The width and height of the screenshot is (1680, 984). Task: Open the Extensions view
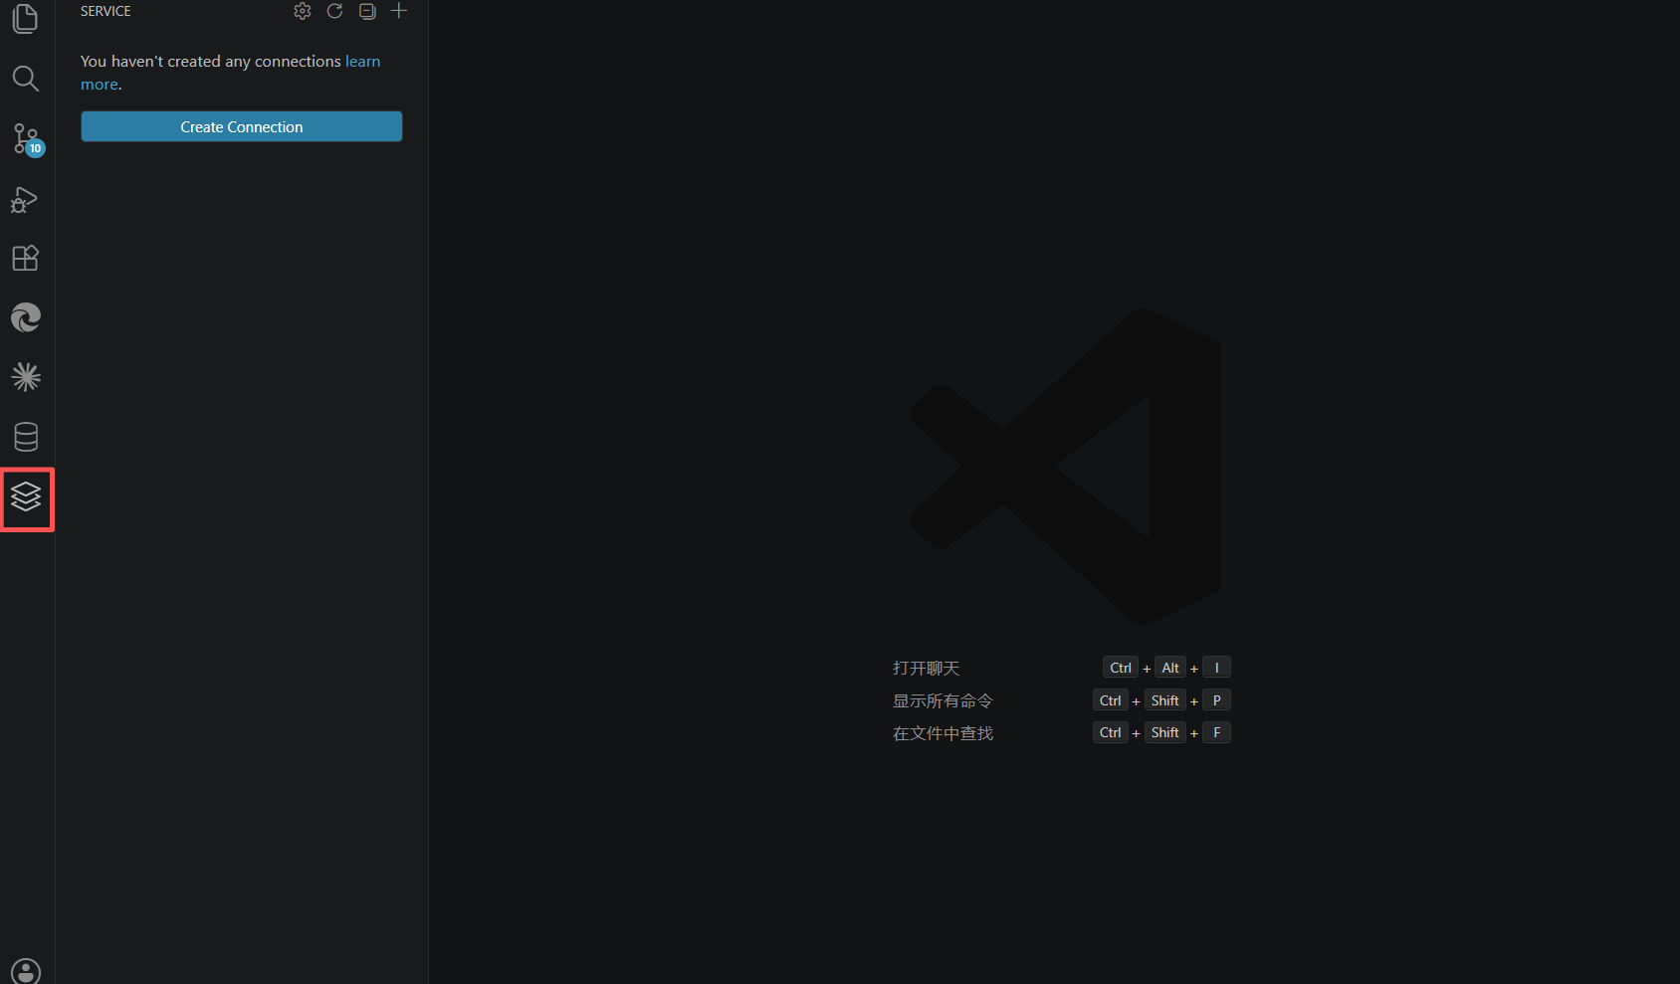pos(26,258)
